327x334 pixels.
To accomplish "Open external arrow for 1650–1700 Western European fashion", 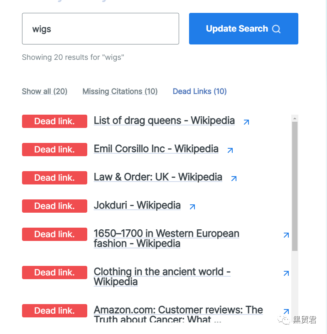I will pos(286,235).
